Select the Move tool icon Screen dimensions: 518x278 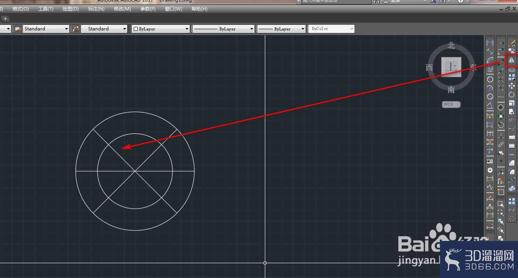(512, 86)
